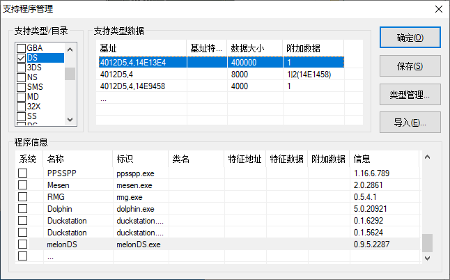This screenshot has width=450, height=280.
Task: Click the 确定(O) button
Action: coord(410,38)
